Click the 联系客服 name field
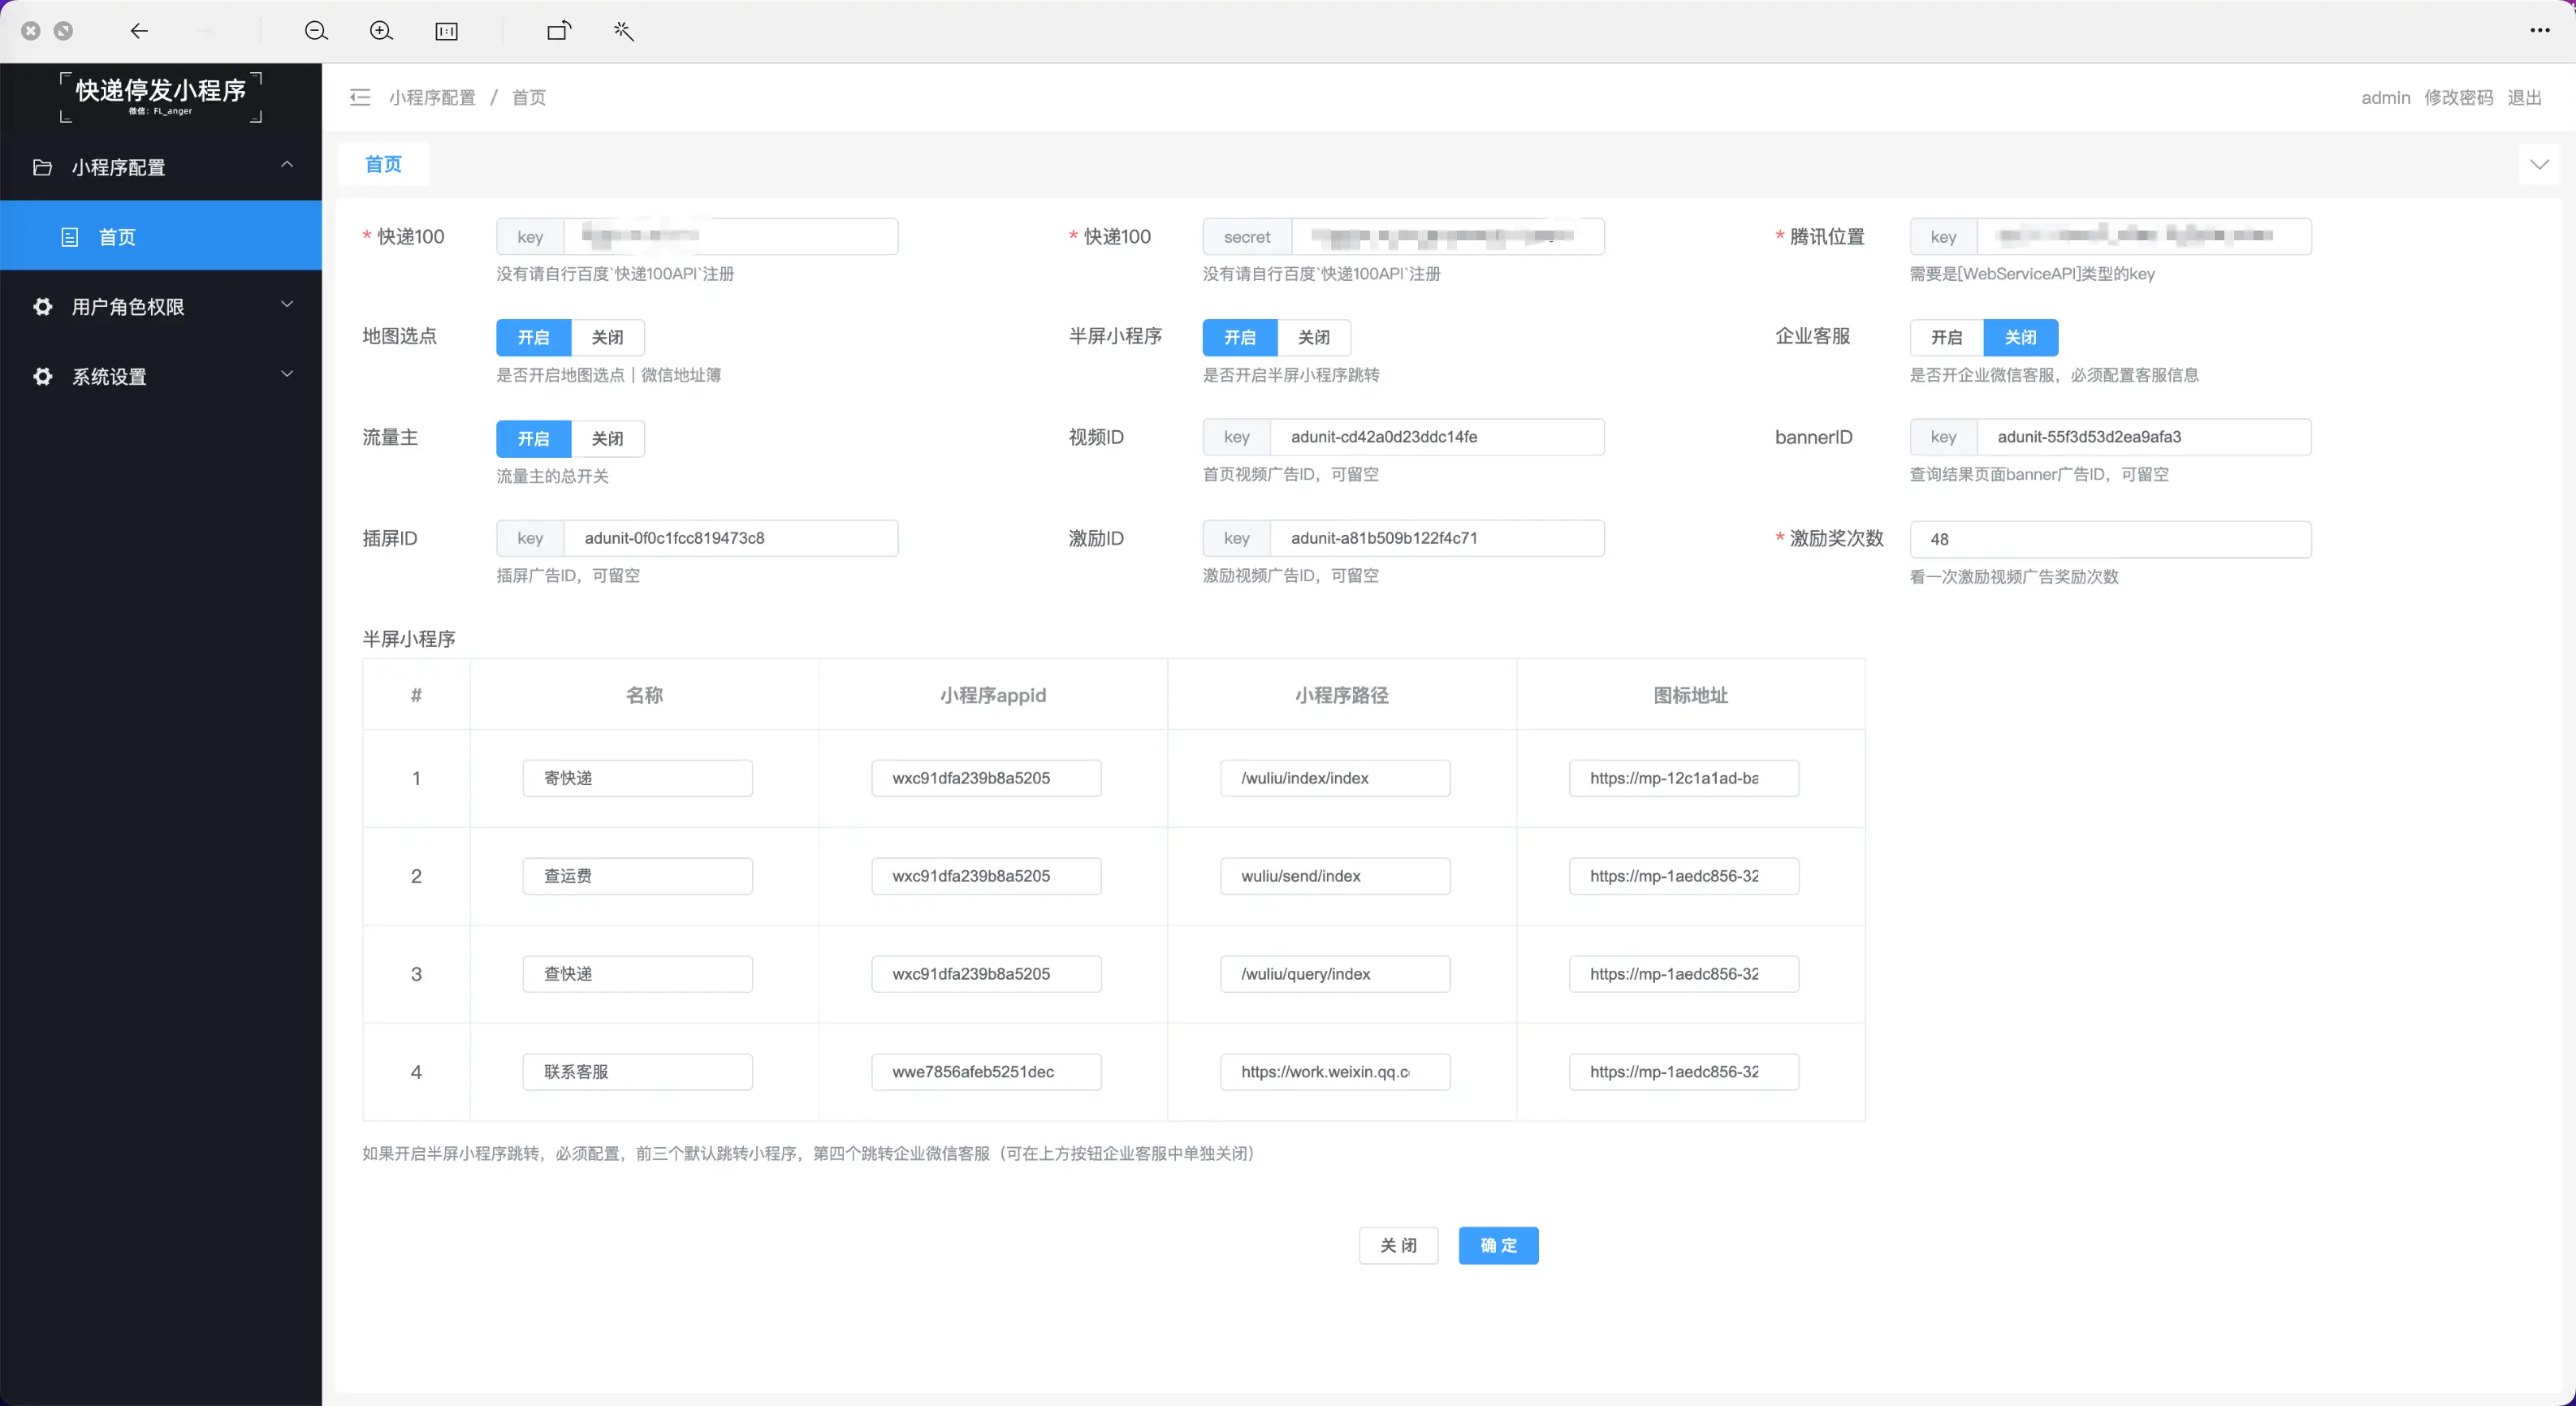This screenshot has height=1406, width=2576. click(x=637, y=1072)
